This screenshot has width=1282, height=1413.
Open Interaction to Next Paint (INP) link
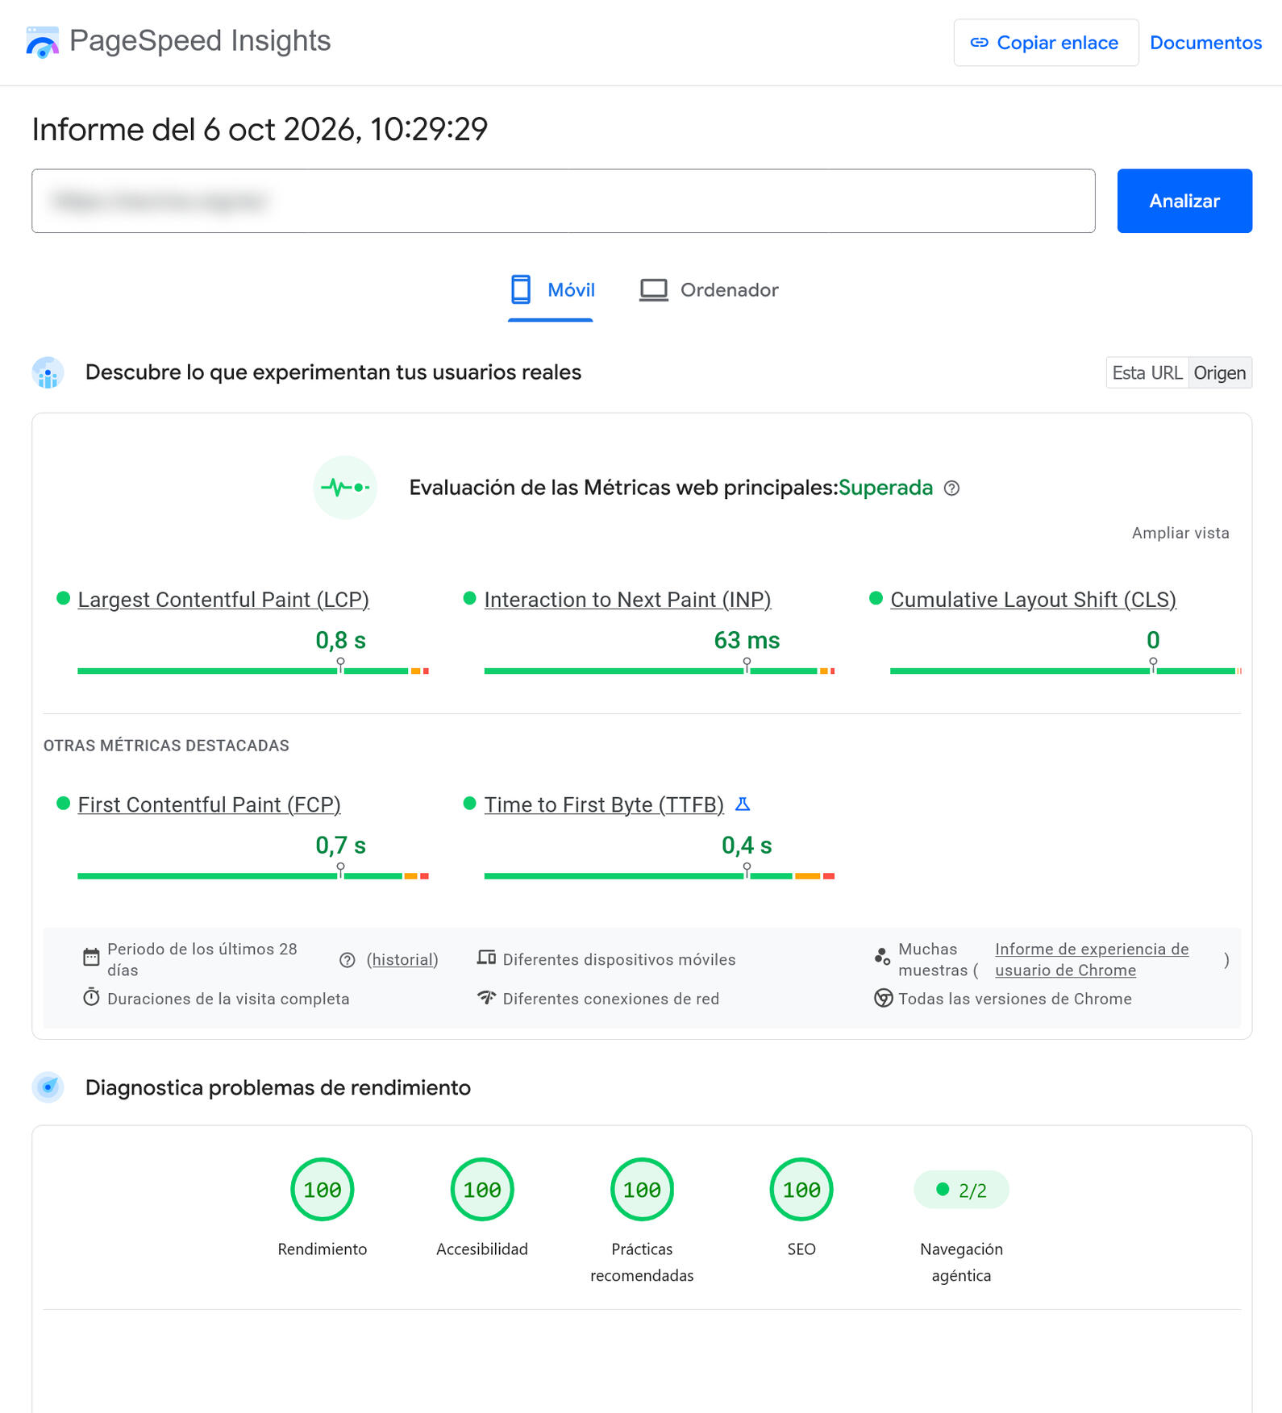(627, 600)
